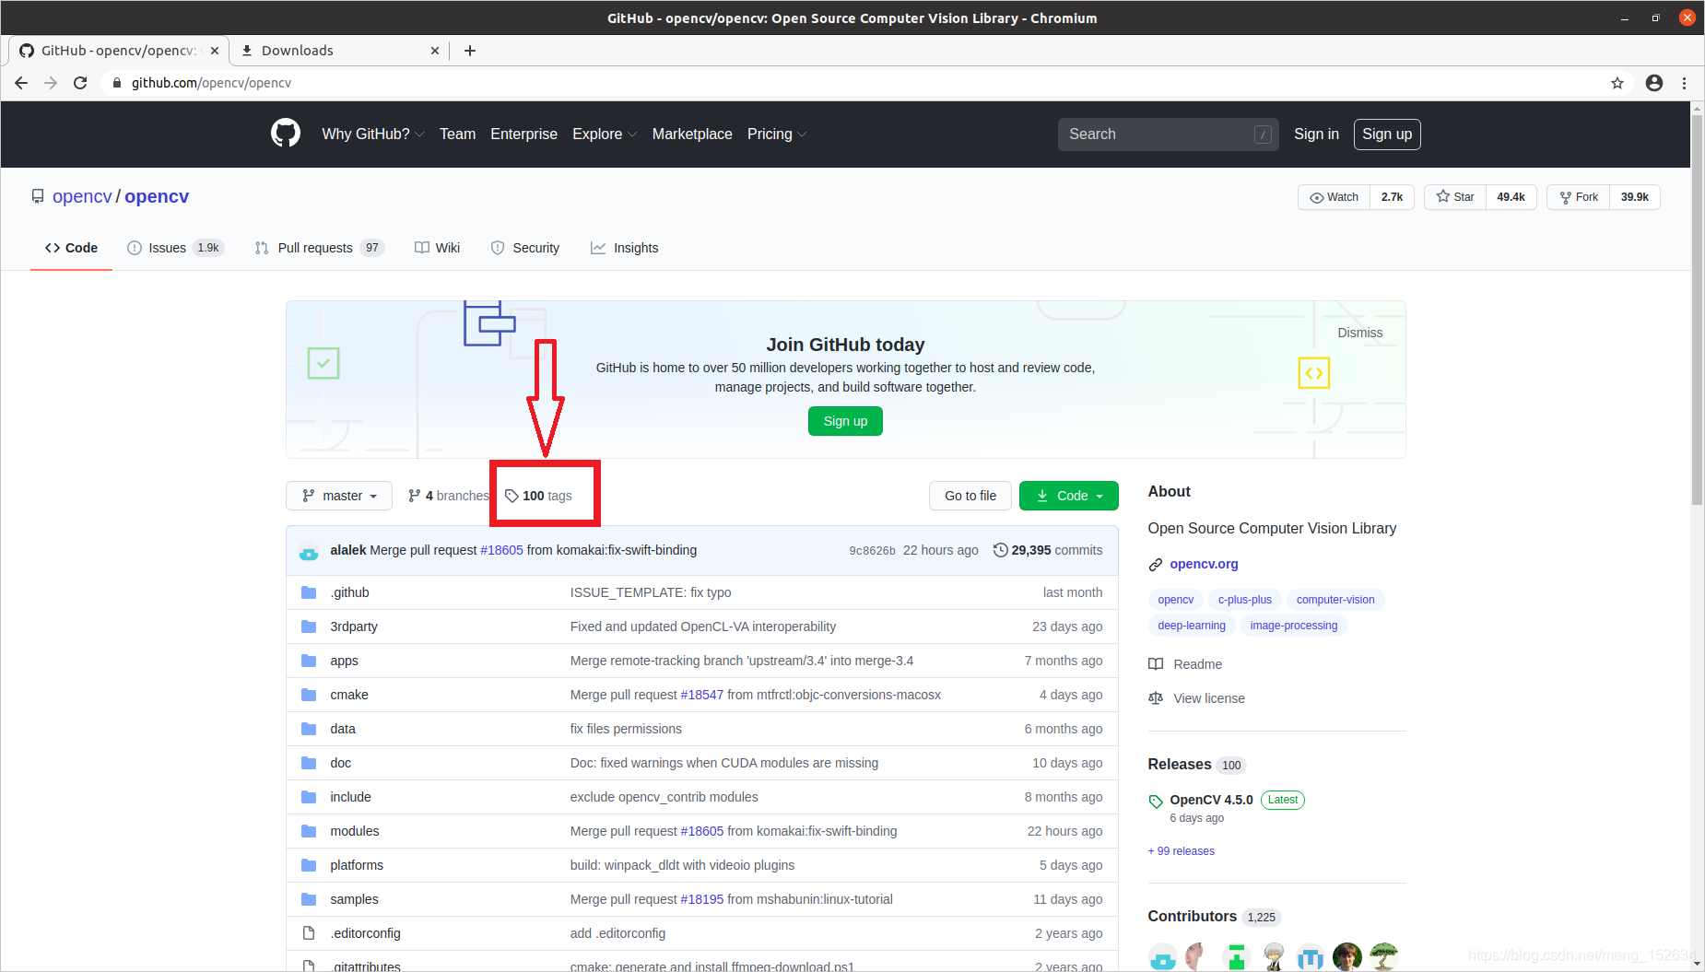Open a new browser tab
Image resolution: width=1705 pixels, height=972 pixels.
coord(470,51)
